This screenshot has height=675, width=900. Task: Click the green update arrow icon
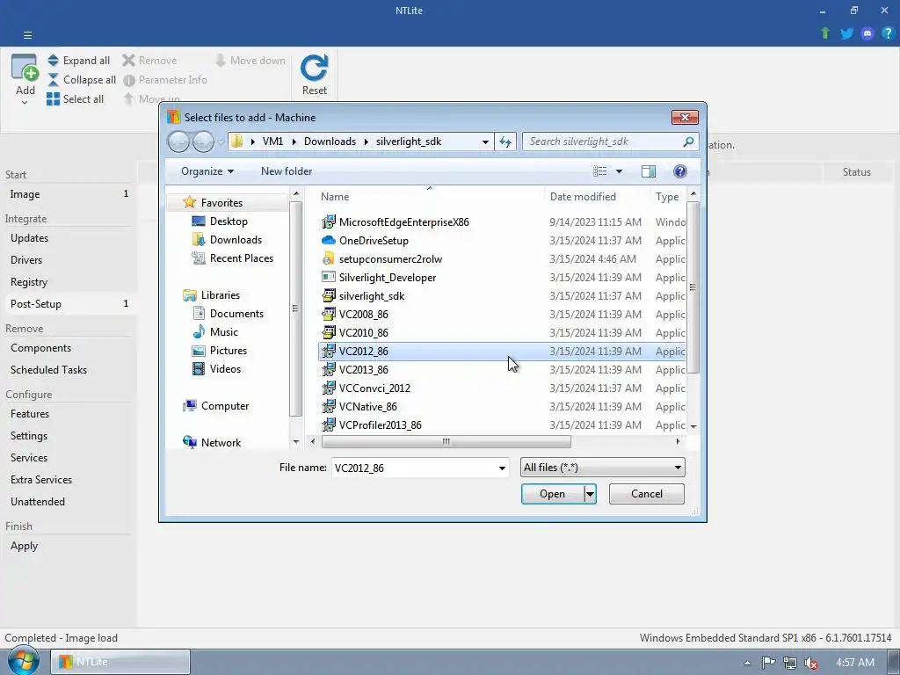825,33
